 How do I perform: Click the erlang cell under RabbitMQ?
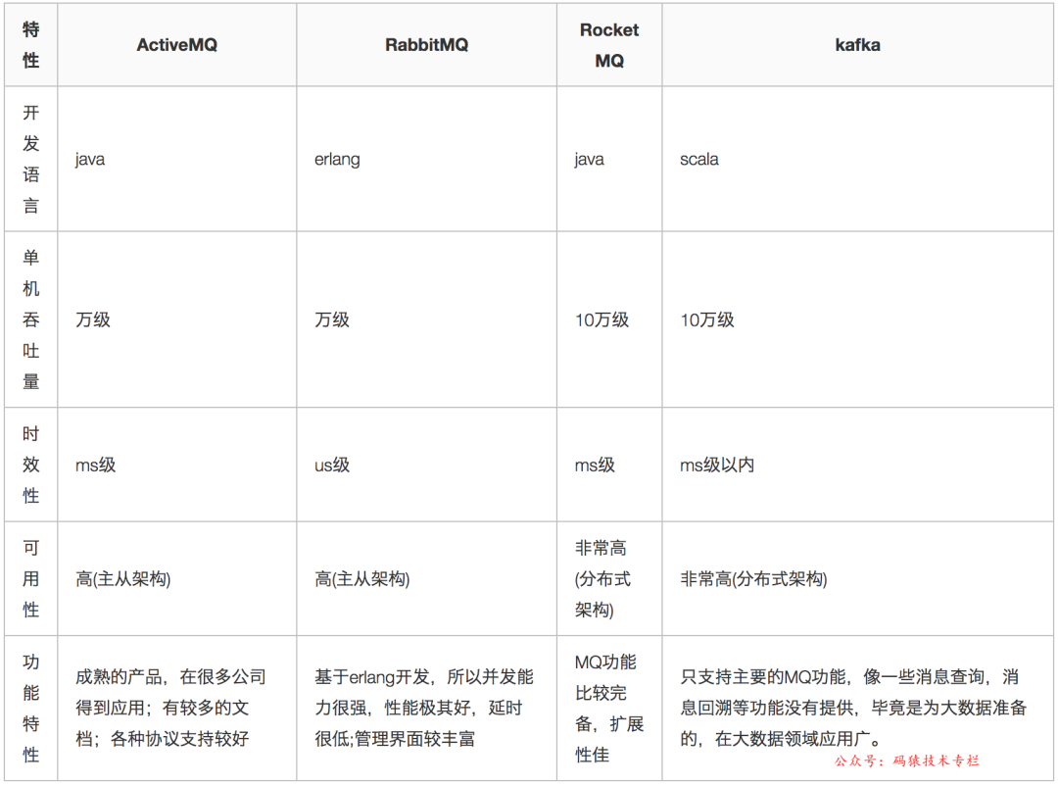click(337, 159)
